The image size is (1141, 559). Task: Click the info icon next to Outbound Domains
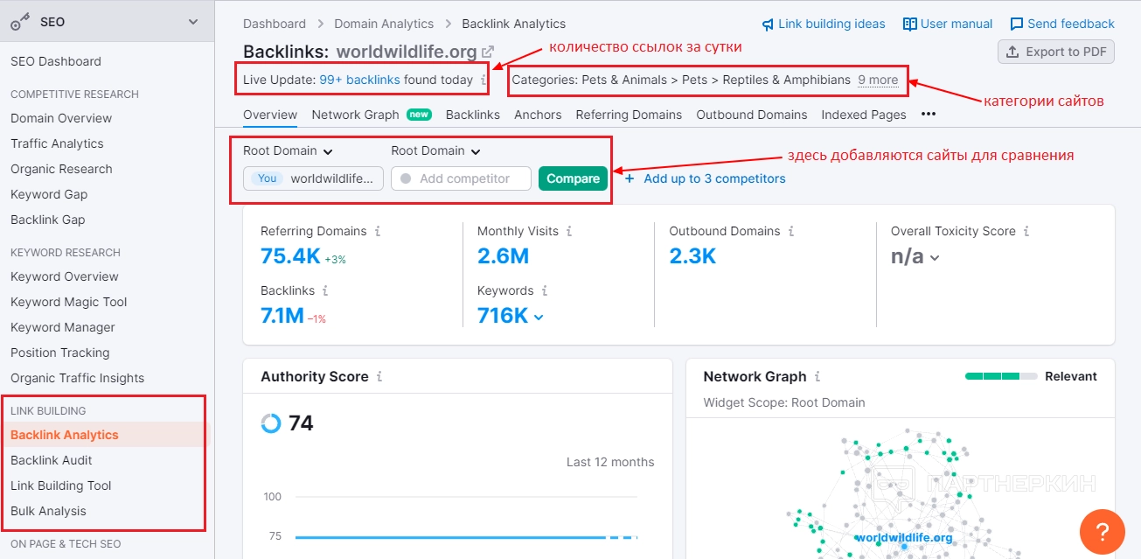coord(791,232)
